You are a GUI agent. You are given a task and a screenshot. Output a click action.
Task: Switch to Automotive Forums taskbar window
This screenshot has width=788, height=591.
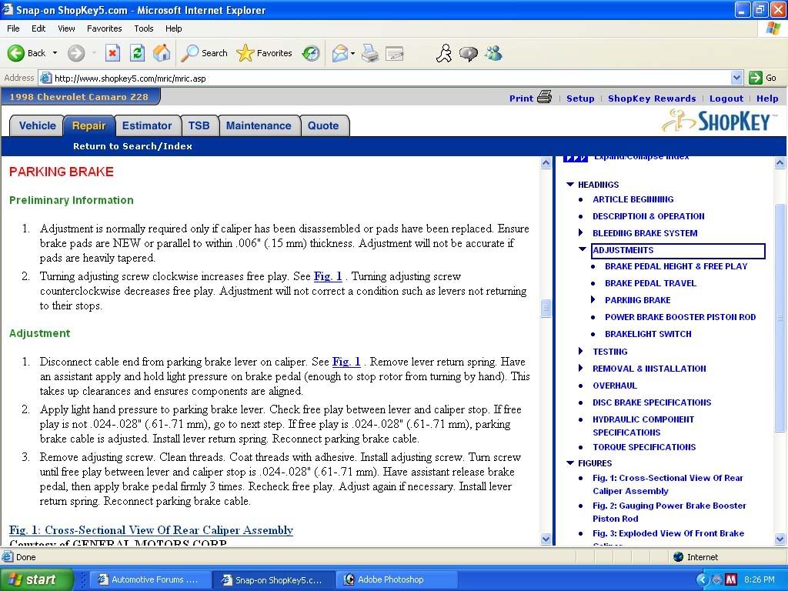(152, 579)
